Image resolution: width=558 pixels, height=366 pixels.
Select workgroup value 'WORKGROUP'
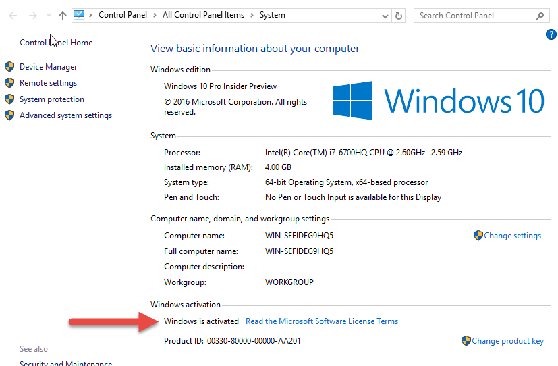click(289, 282)
